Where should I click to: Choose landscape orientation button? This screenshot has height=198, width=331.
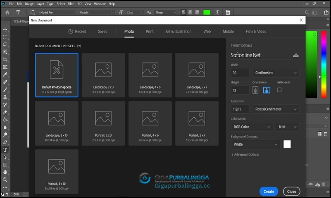[x=267, y=90]
